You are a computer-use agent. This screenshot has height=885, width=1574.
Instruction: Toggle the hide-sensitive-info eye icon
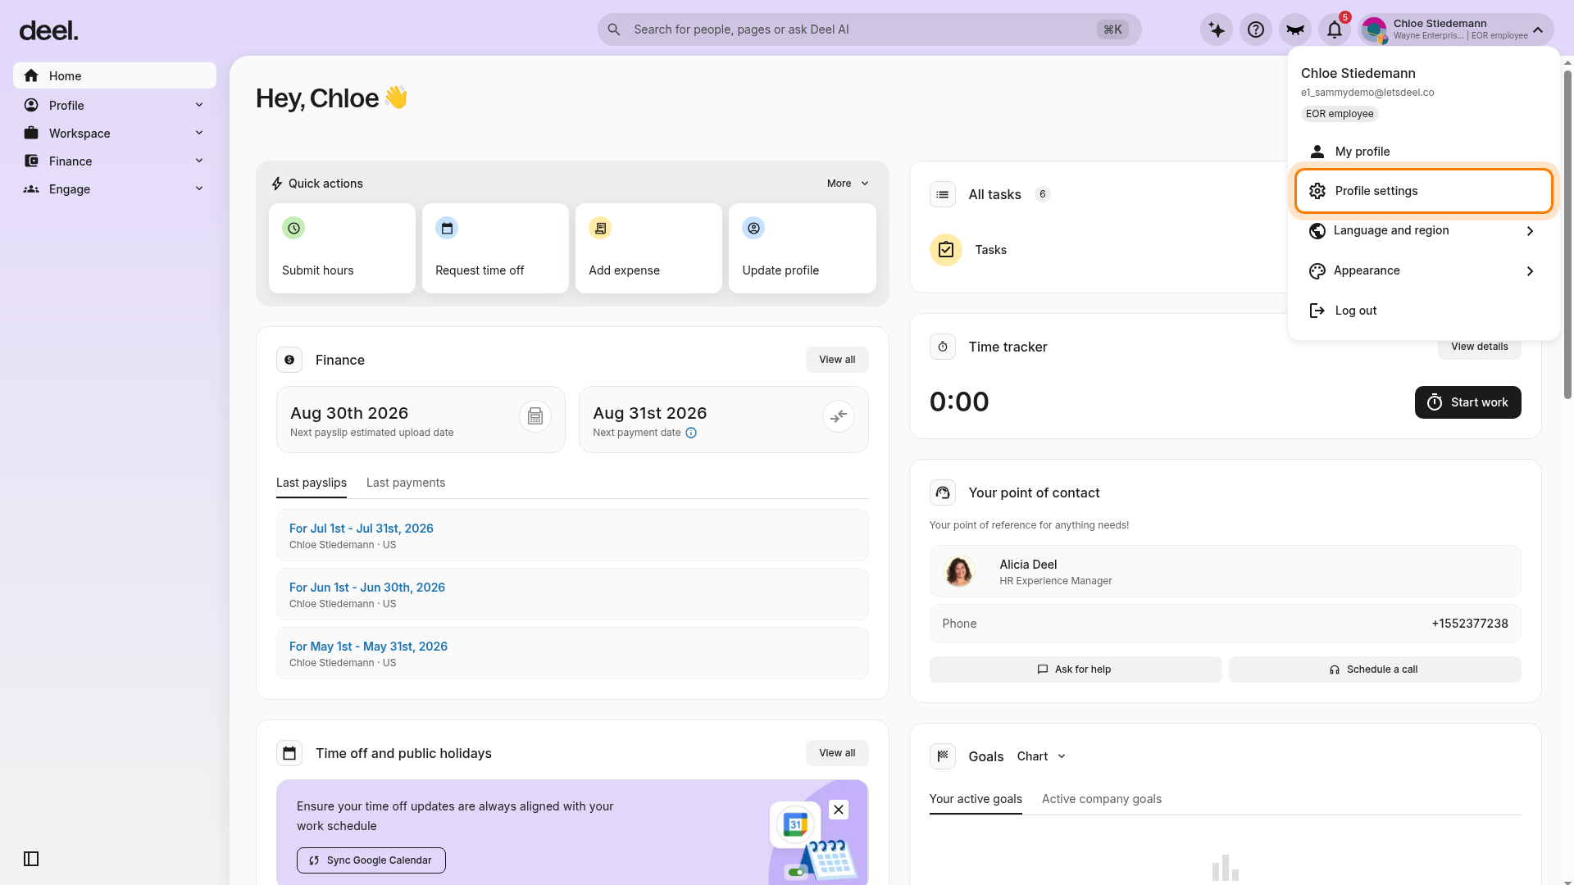[1295, 29]
